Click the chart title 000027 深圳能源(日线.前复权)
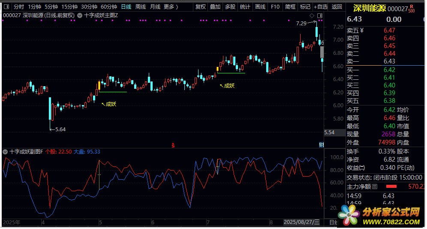This screenshot has width=427, height=229. (39, 15)
